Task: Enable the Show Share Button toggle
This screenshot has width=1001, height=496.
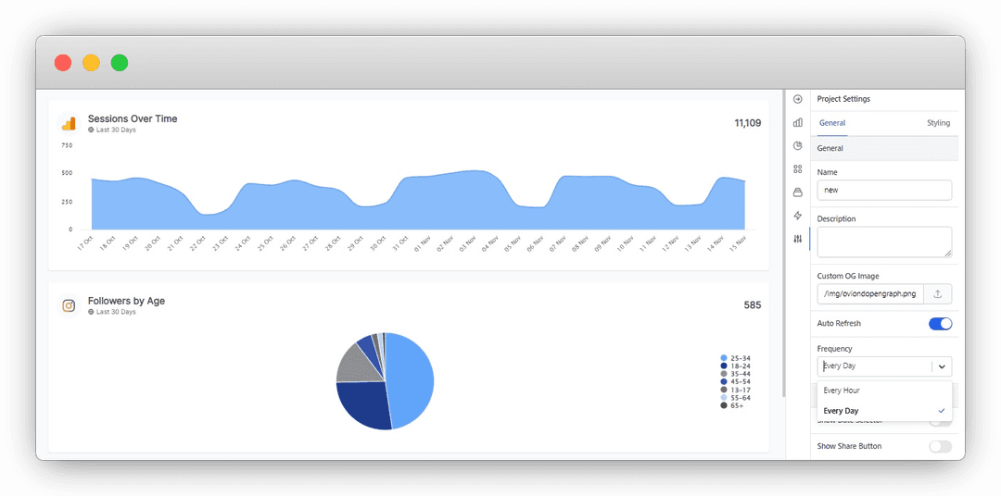Action: [x=941, y=446]
